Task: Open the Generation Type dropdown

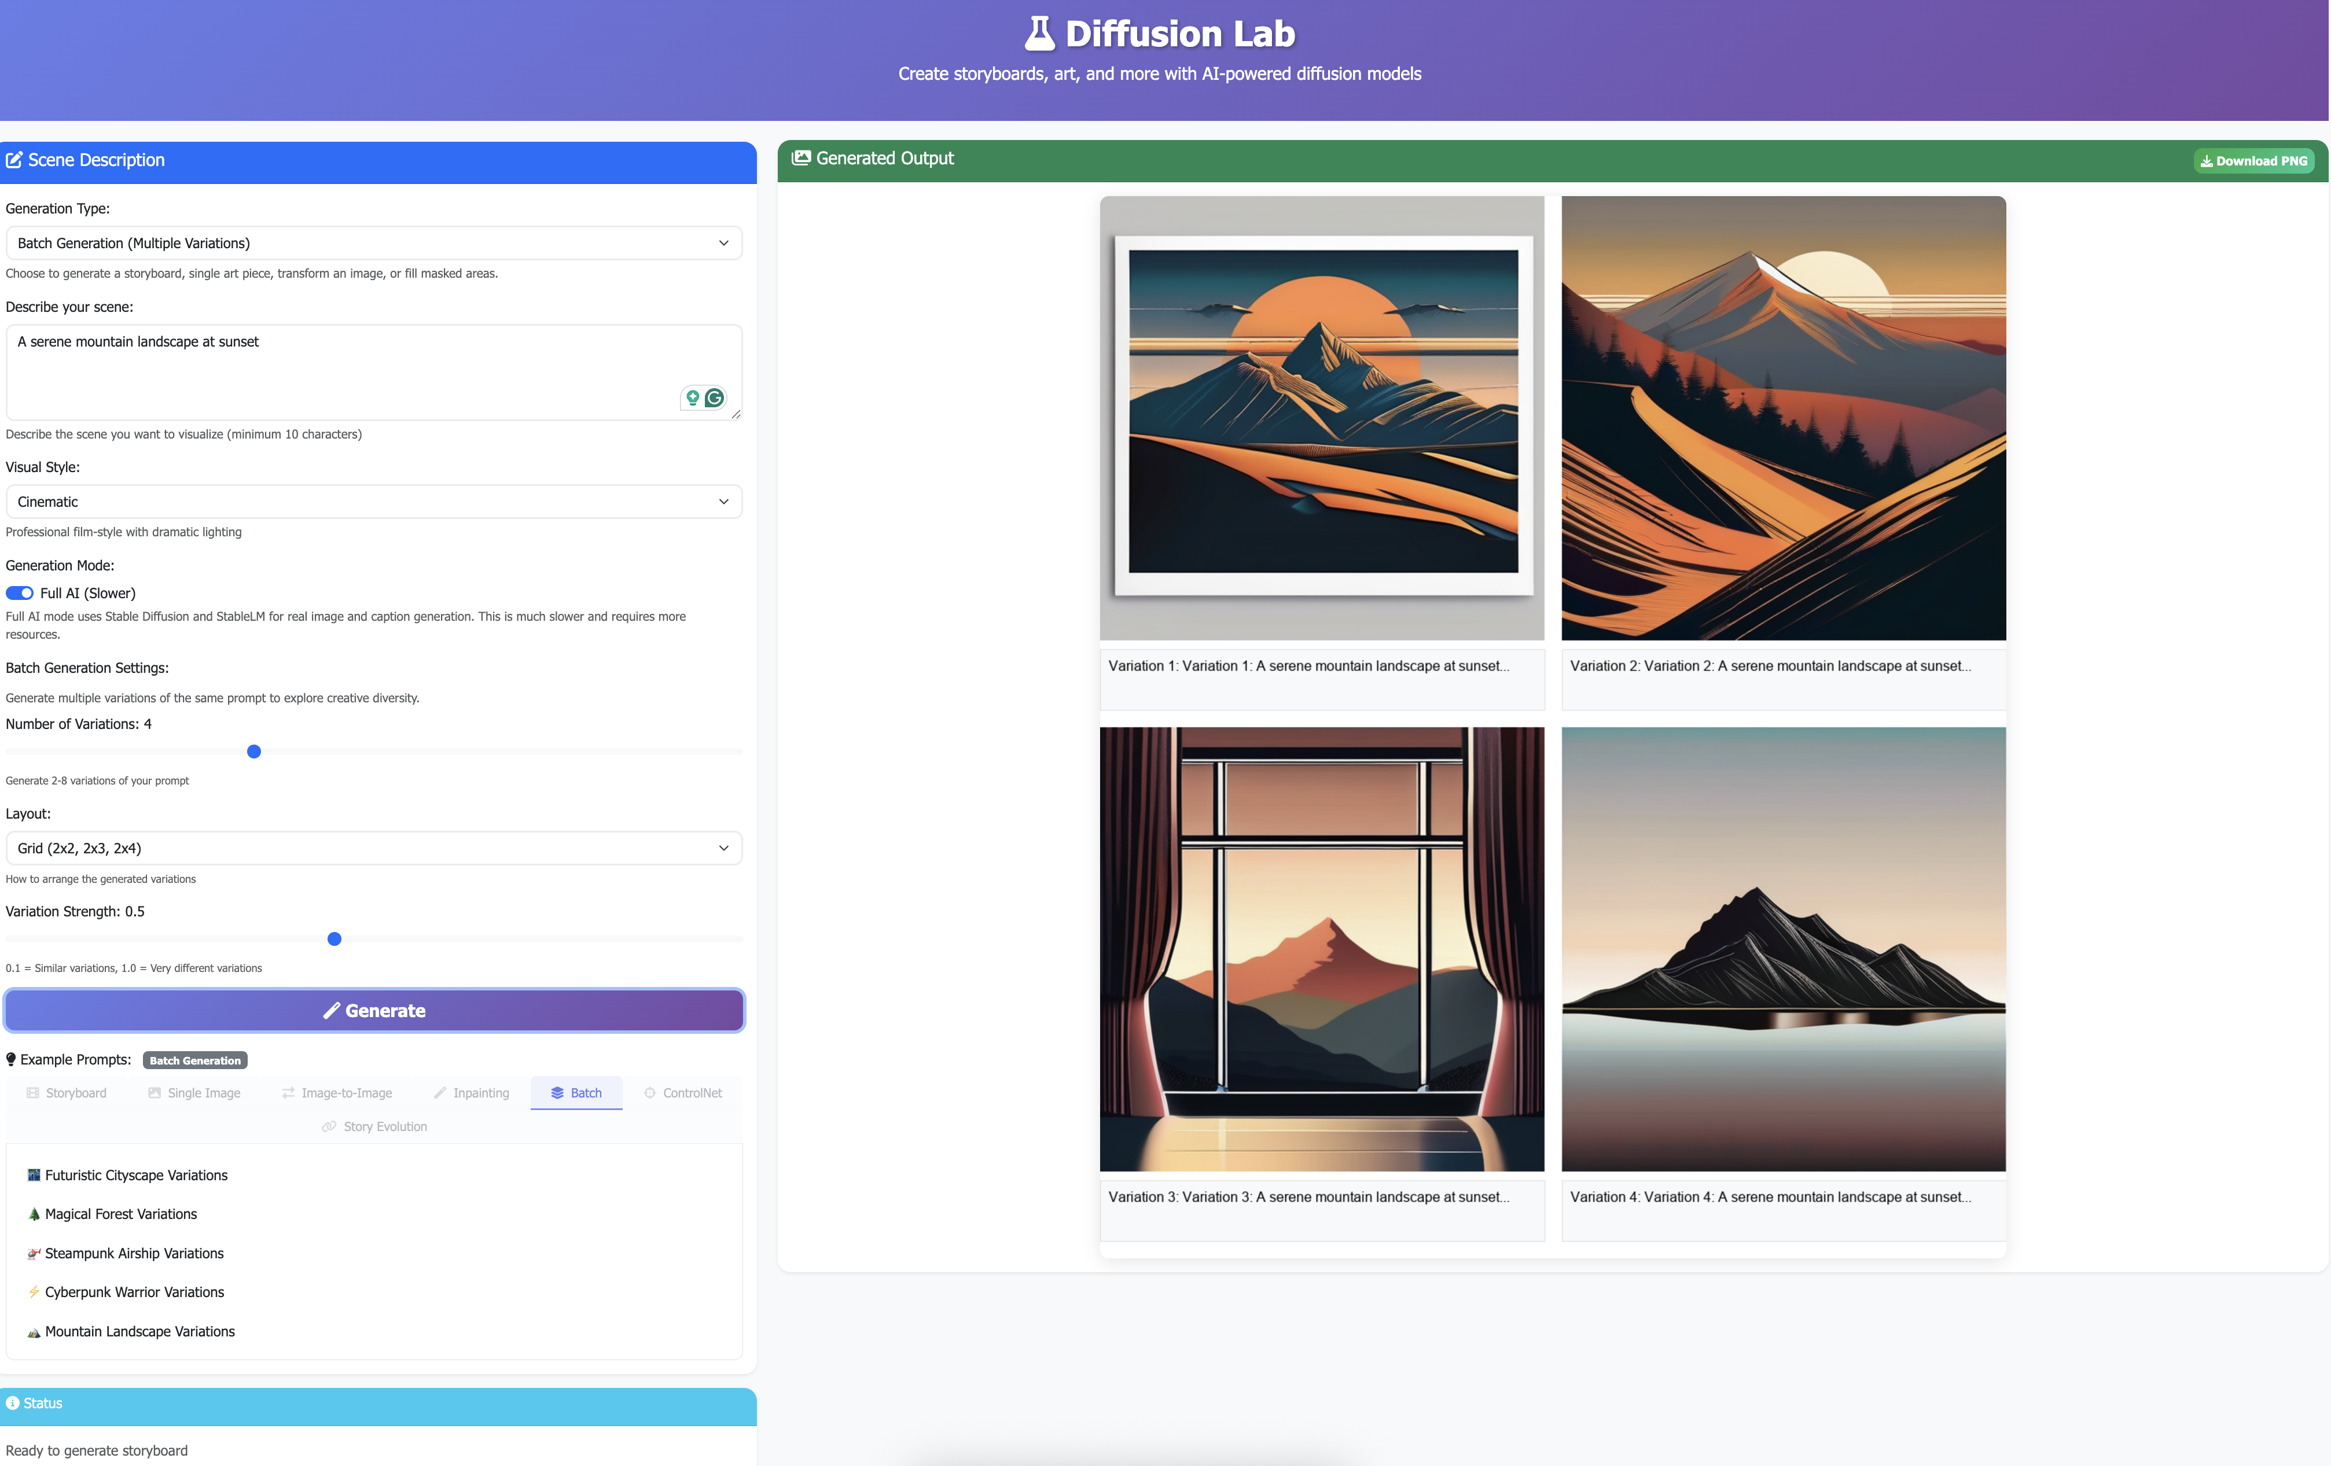Action: point(374,243)
